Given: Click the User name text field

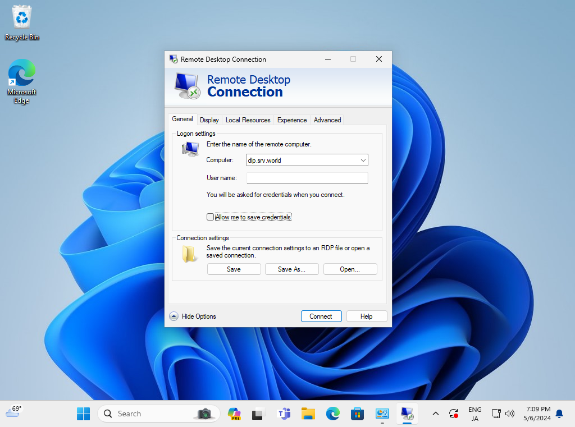Looking at the screenshot, I should (x=307, y=178).
